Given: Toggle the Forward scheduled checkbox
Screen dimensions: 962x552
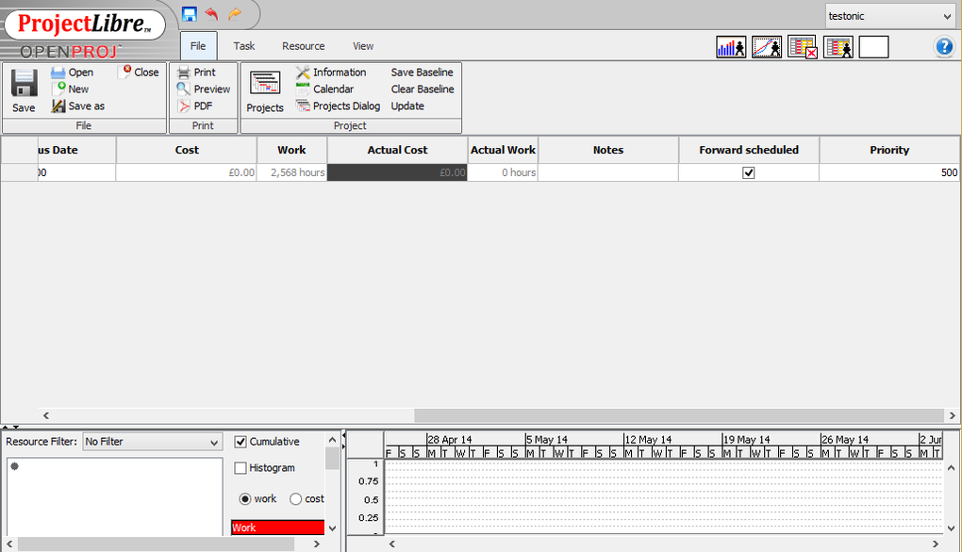Looking at the screenshot, I should (749, 172).
